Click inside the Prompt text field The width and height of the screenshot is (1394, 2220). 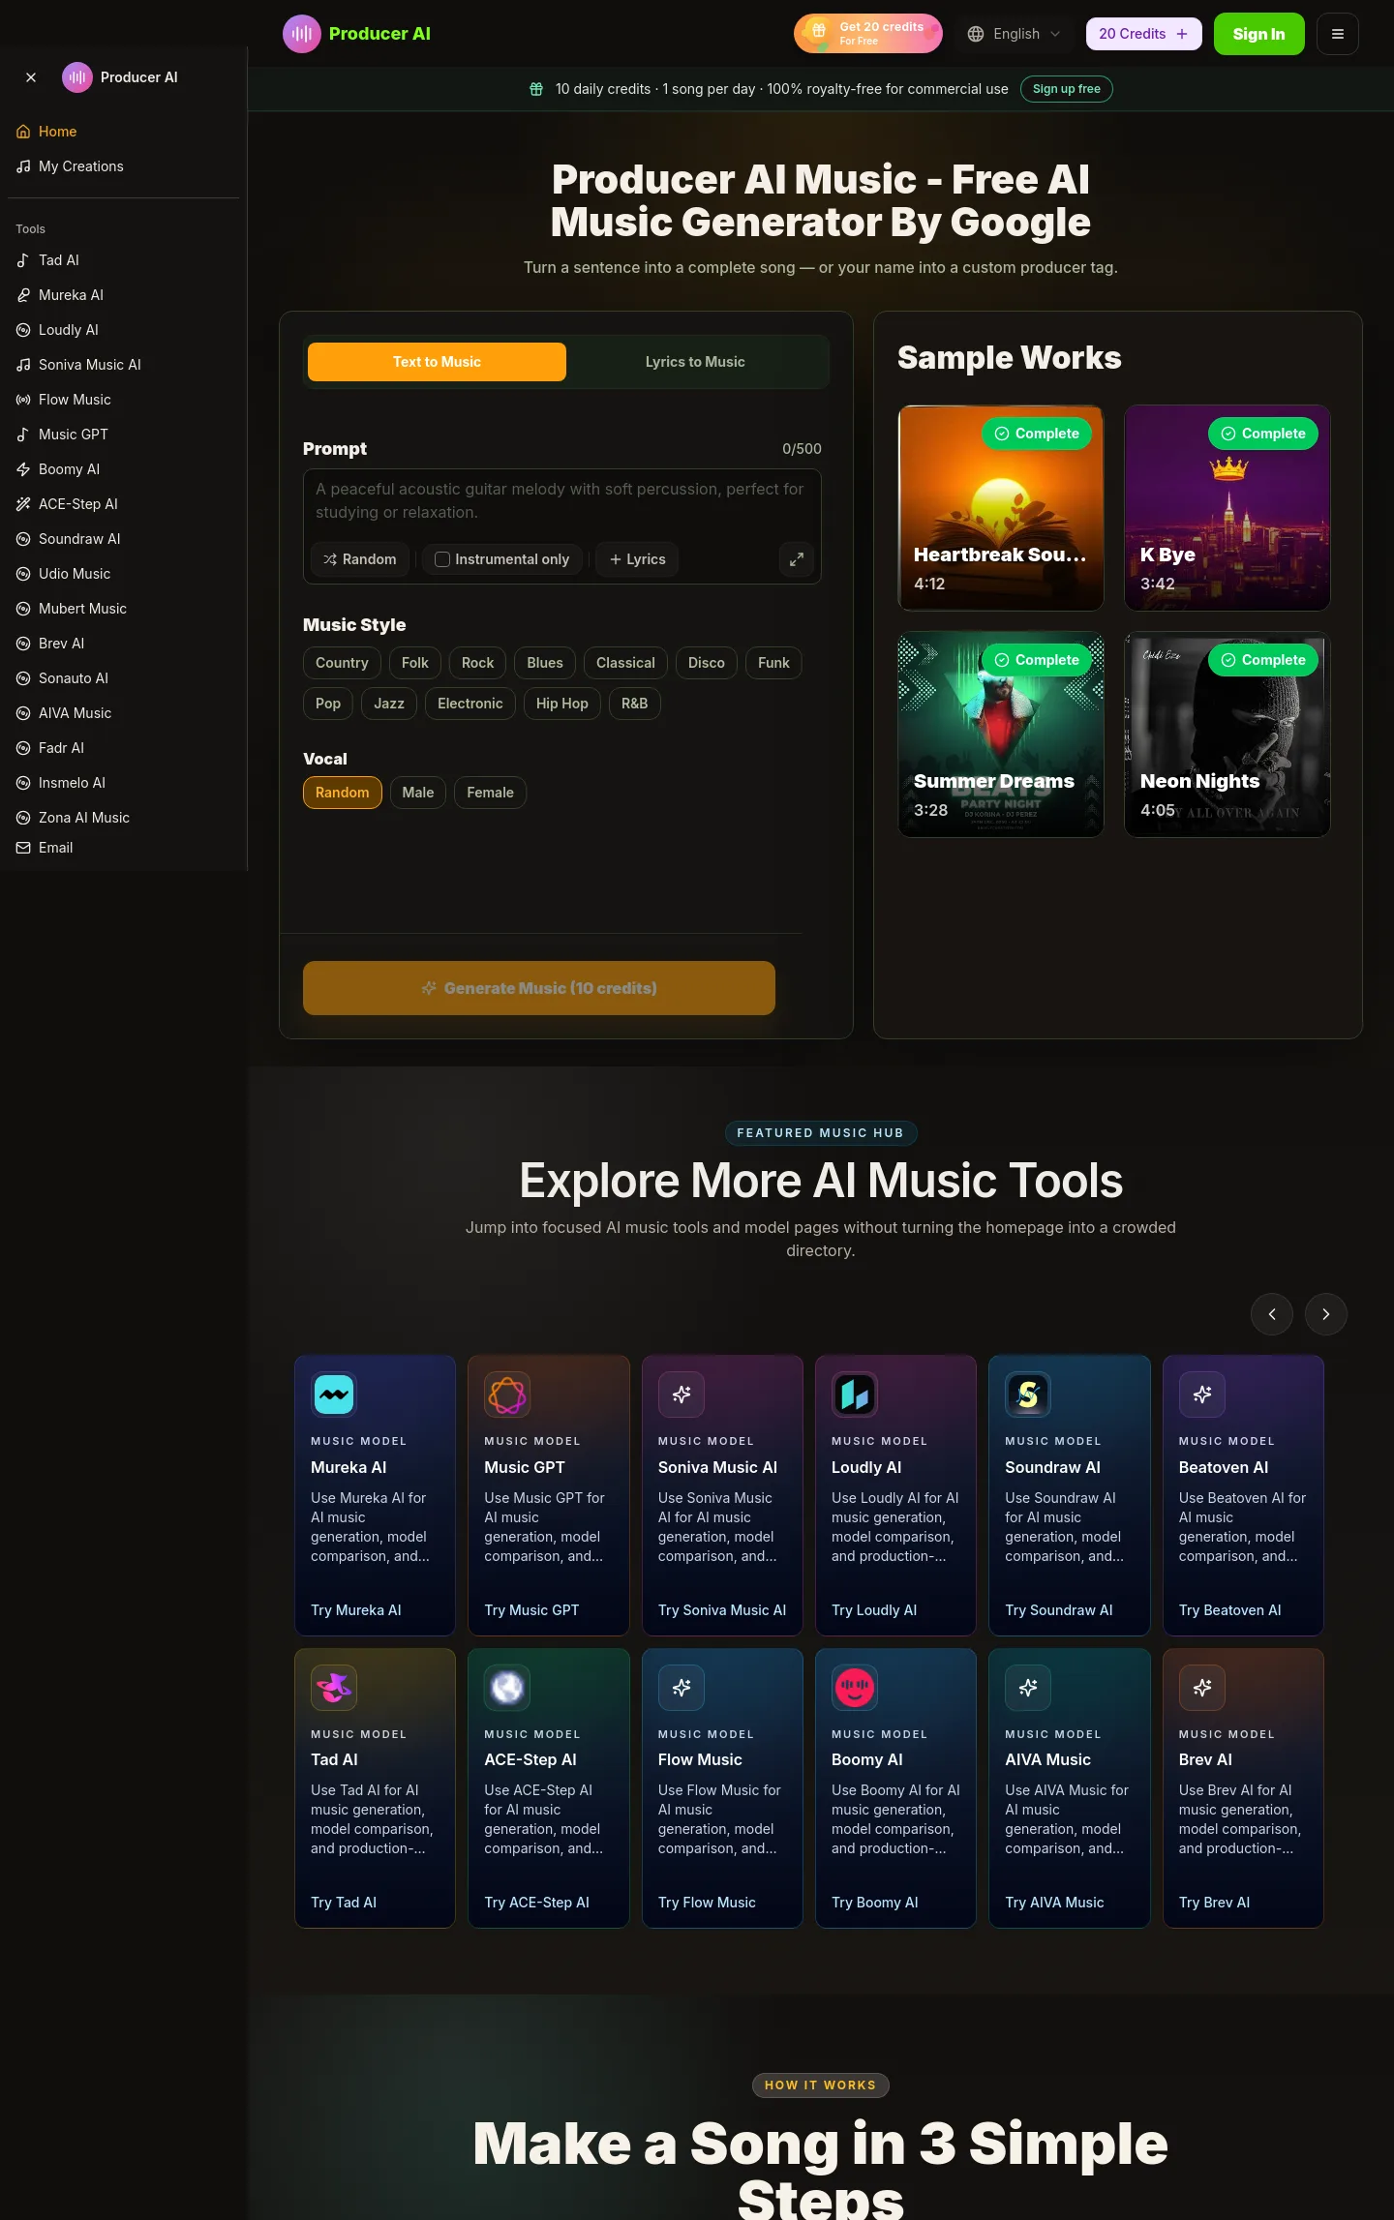coord(562,501)
